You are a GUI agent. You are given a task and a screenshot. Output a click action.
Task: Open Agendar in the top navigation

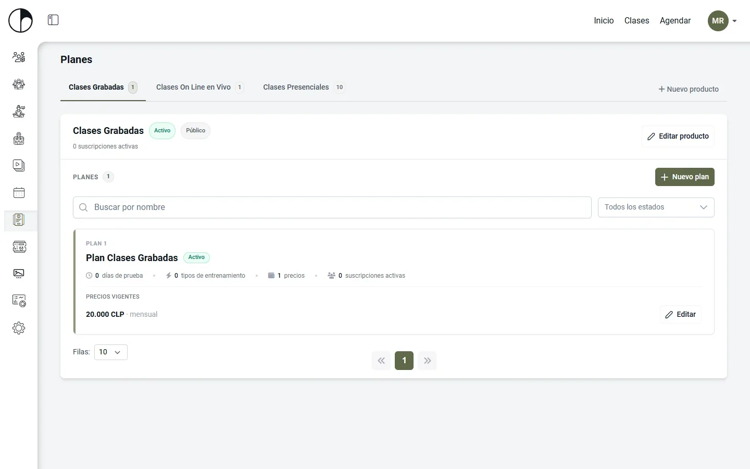coord(675,21)
